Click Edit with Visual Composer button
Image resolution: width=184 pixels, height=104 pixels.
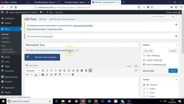click(x=42, y=57)
